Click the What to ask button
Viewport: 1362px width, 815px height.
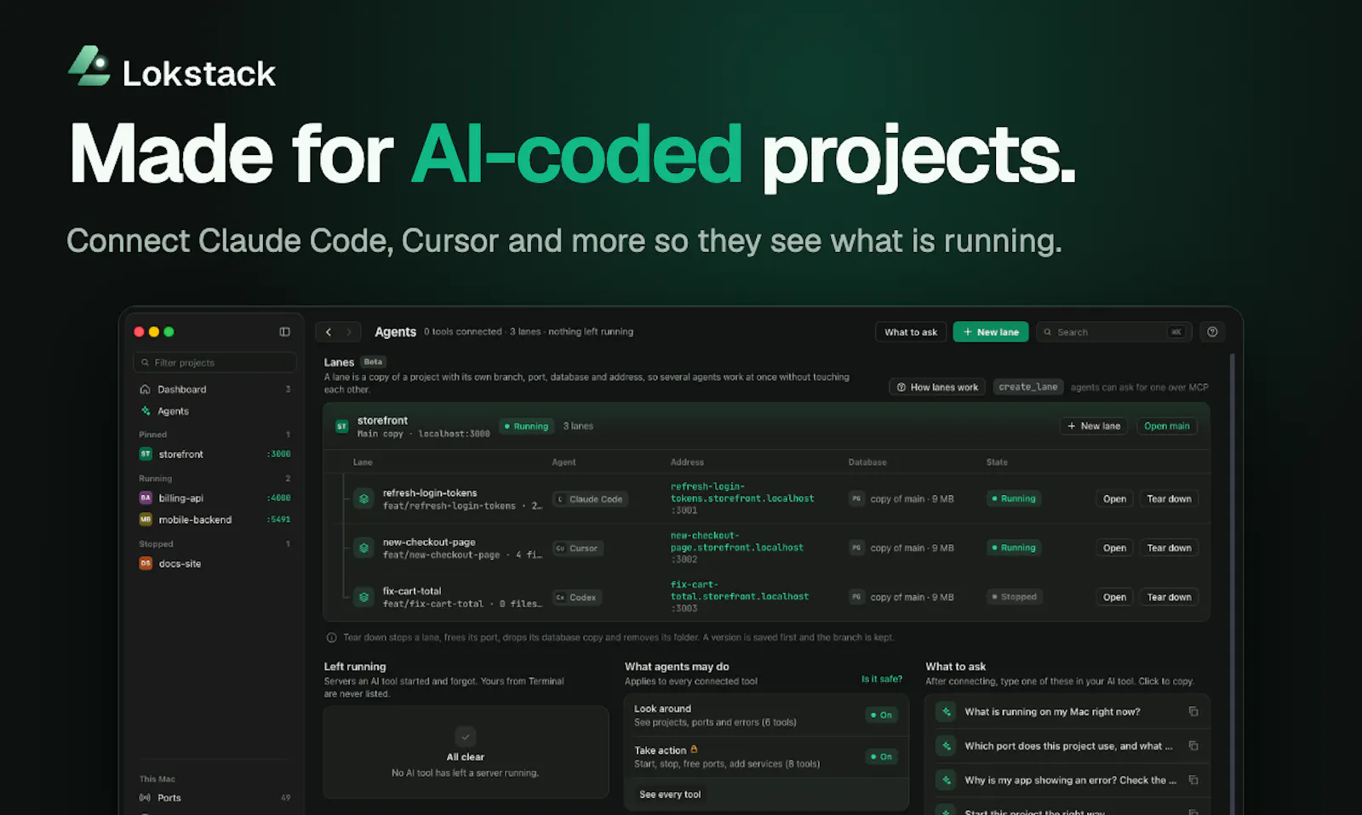[x=911, y=332]
